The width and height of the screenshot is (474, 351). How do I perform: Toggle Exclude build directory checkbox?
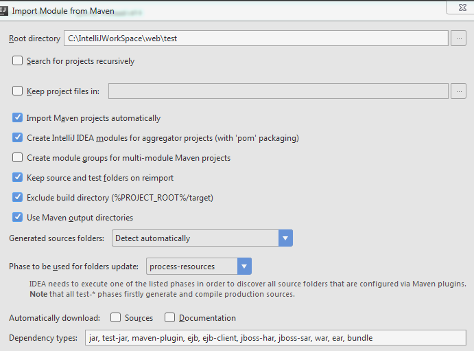[17, 197]
